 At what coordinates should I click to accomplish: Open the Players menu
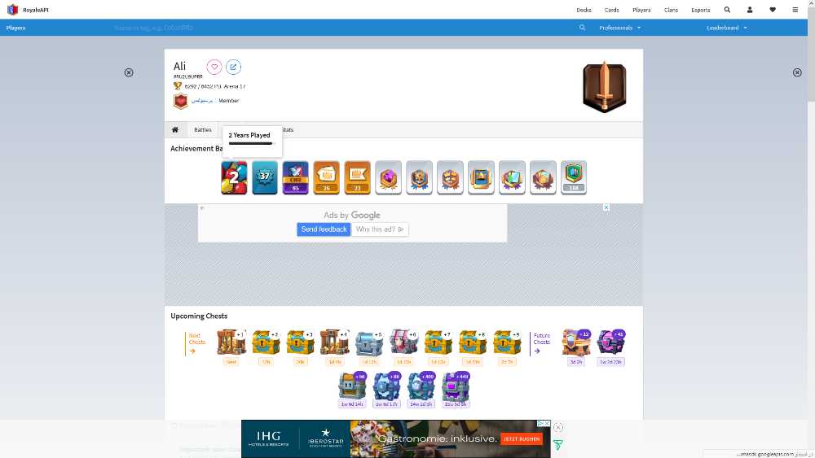coord(641,10)
